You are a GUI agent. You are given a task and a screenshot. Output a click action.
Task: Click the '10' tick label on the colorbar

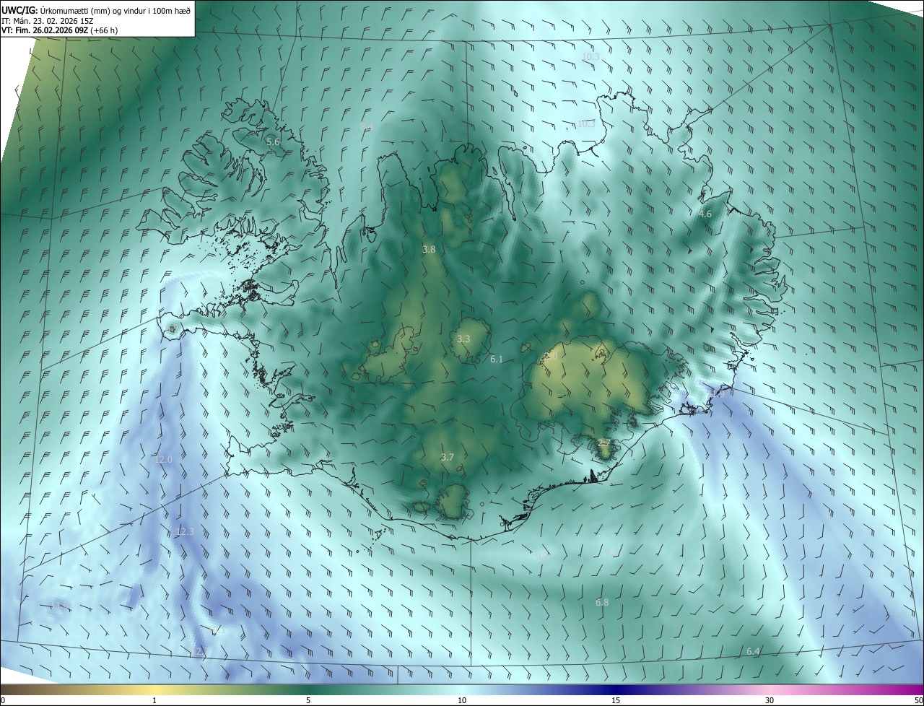pyautogui.click(x=462, y=700)
